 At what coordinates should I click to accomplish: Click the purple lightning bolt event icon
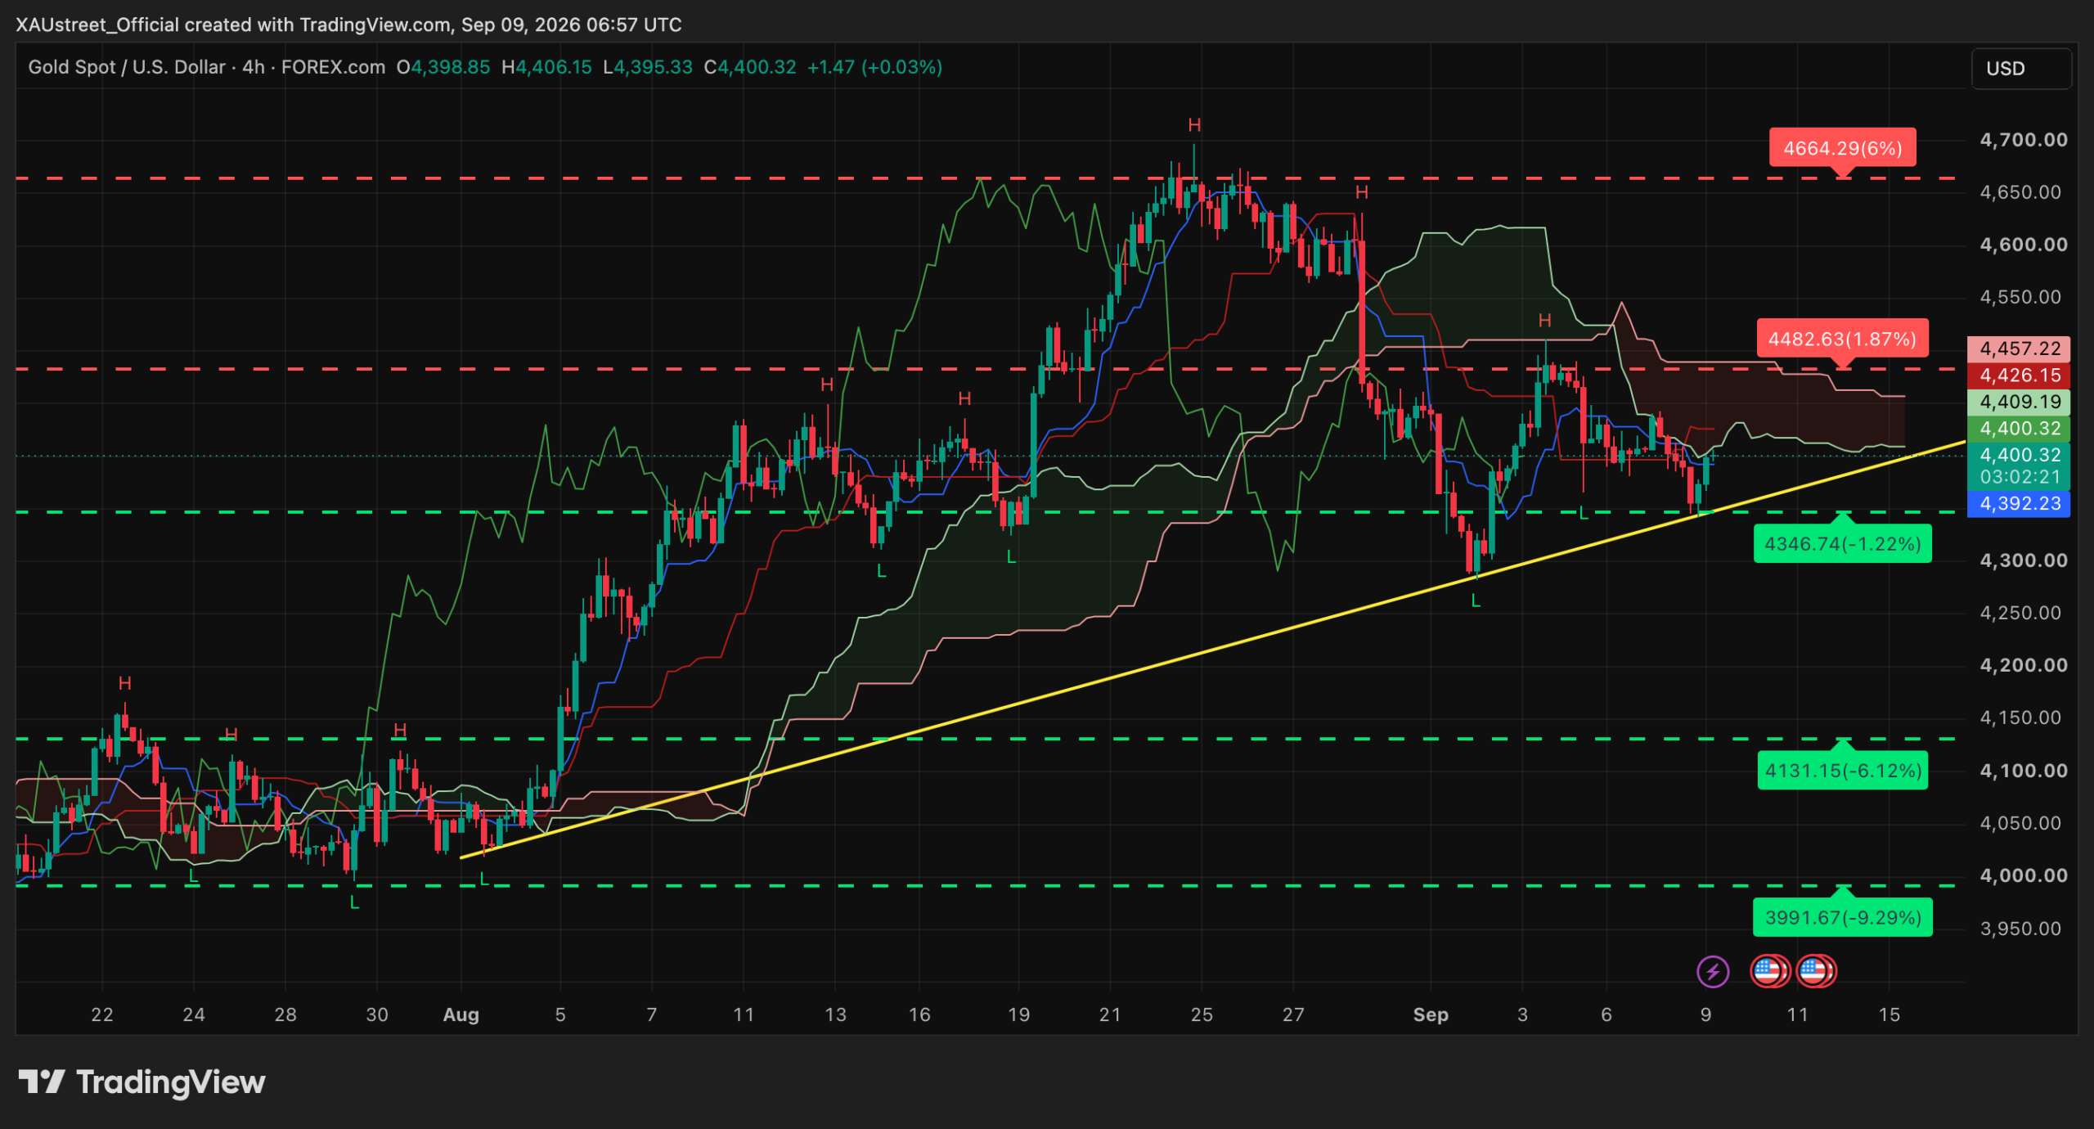coord(1713,972)
